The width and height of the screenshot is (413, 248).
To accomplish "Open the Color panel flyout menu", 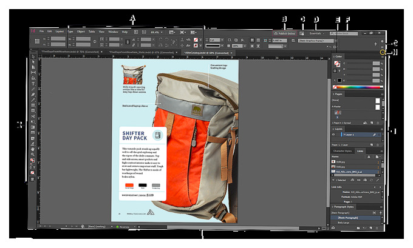I will click(382, 56).
